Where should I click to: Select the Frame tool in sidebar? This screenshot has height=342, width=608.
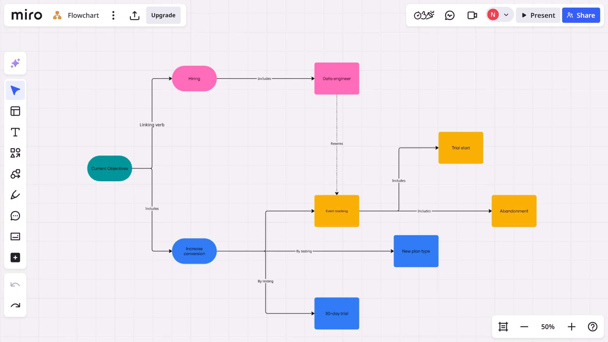(x=15, y=237)
